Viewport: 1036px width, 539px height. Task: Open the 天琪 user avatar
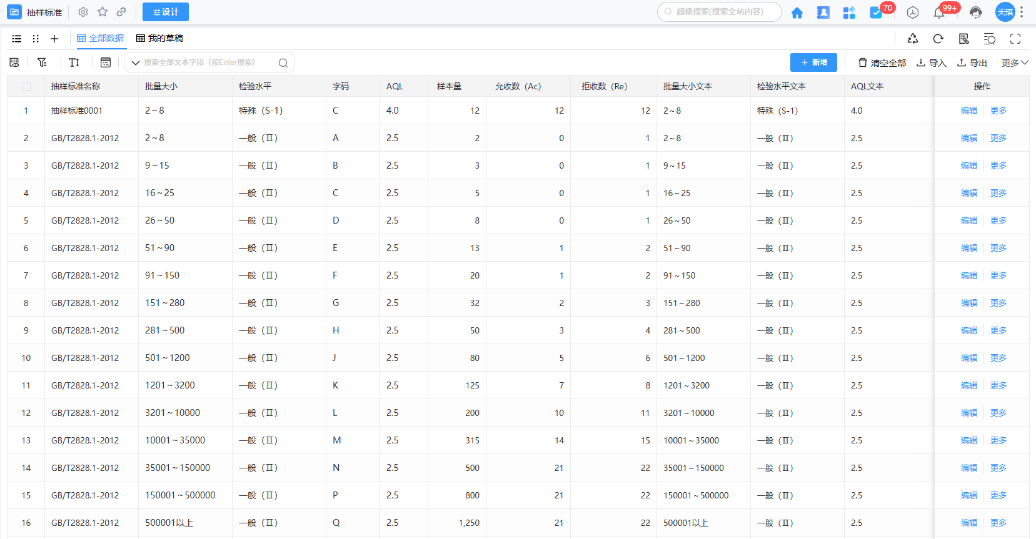pyautogui.click(x=1005, y=12)
